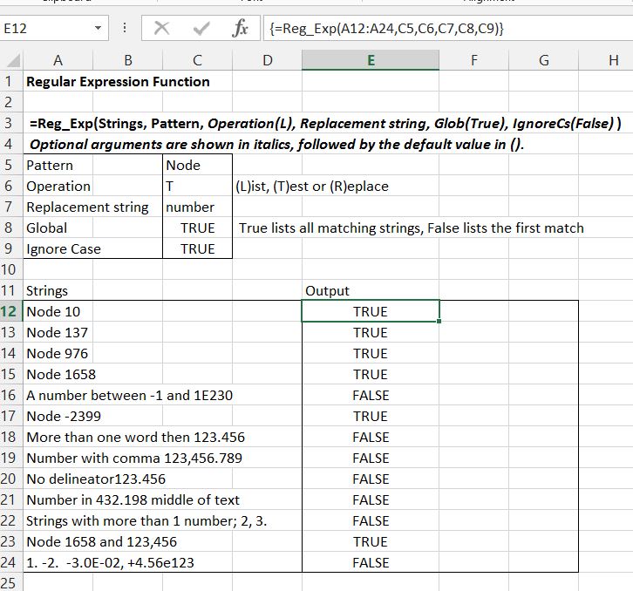Click the Insert Function fx icon
Viewport: 633px width, 591px height.
[240, 28]
